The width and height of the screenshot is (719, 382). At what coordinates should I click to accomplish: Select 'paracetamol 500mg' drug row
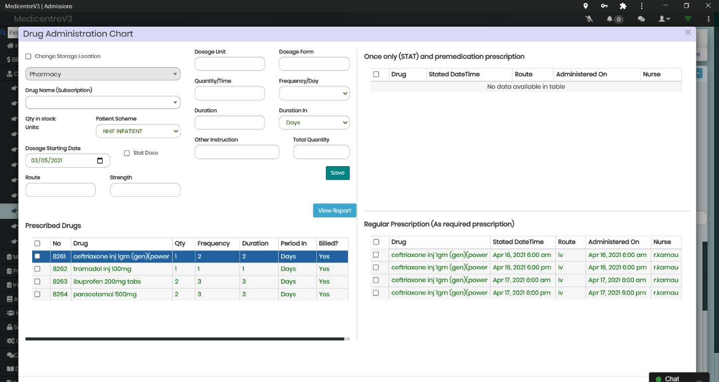105,294
